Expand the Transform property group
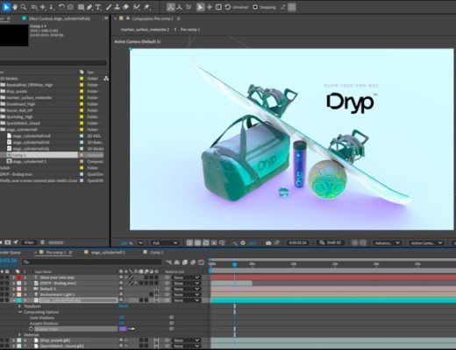The width and height of the screenshot is (456, 350). pos(19,306)
